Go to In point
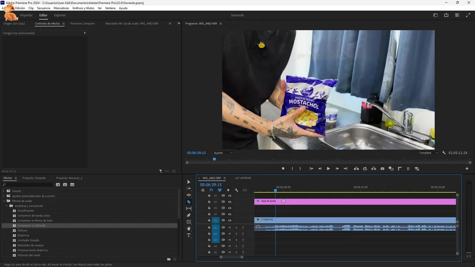 point(311,169)
